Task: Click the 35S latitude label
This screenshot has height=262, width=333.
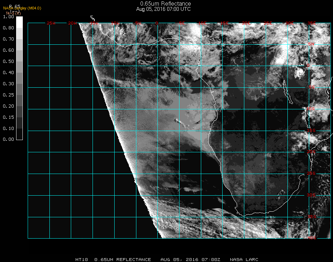Action: pyautogui.click(x=312, y=217)
